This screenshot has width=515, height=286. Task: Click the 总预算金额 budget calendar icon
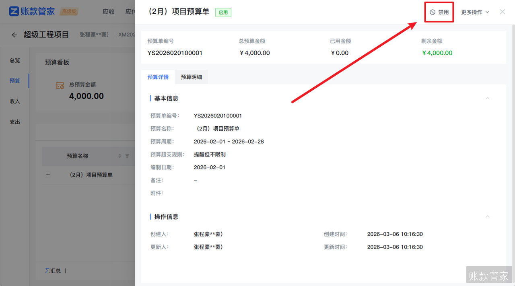pos(60,86)
